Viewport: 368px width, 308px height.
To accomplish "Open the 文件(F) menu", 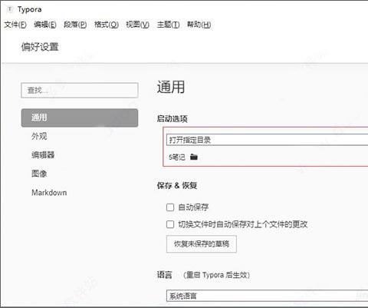I will pos(15,25).
